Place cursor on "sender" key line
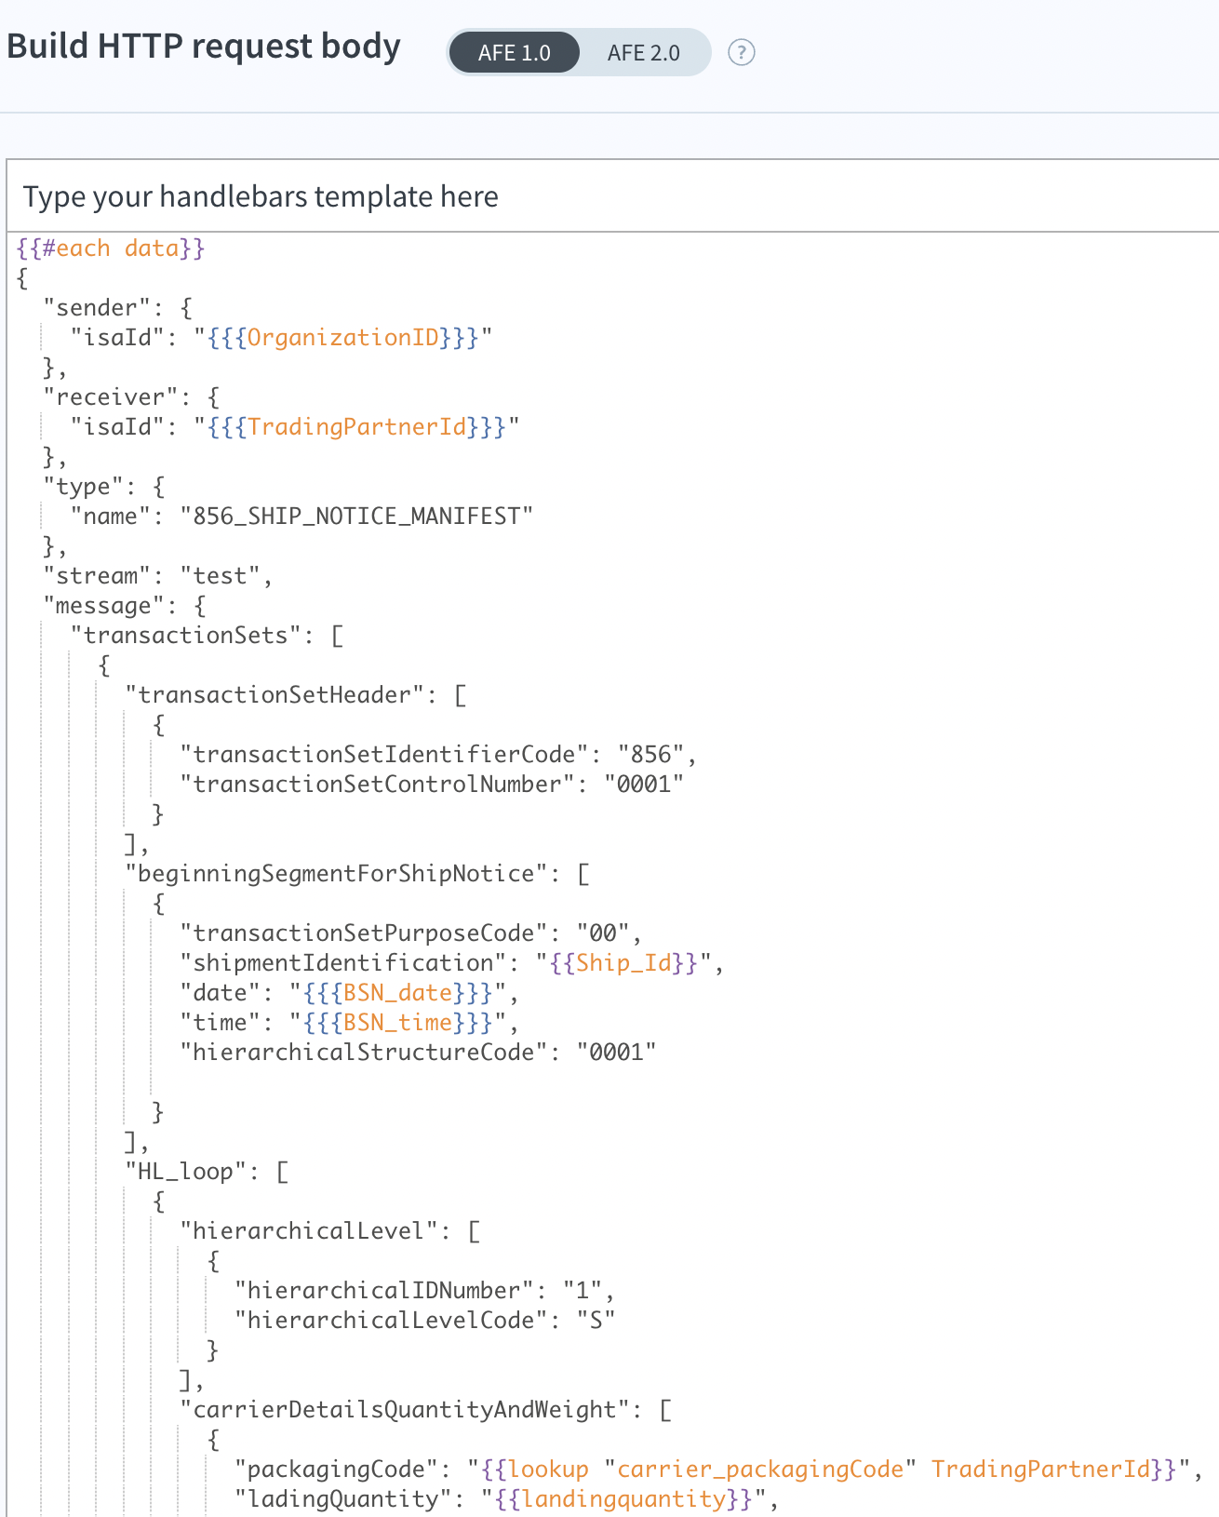This screenshot has width=1219, height=1517. 117,308
